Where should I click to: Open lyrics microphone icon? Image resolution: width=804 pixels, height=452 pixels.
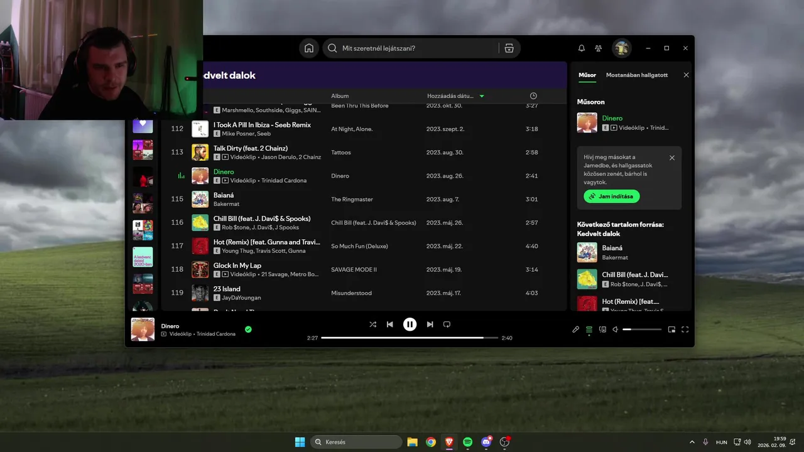[575, 330]
